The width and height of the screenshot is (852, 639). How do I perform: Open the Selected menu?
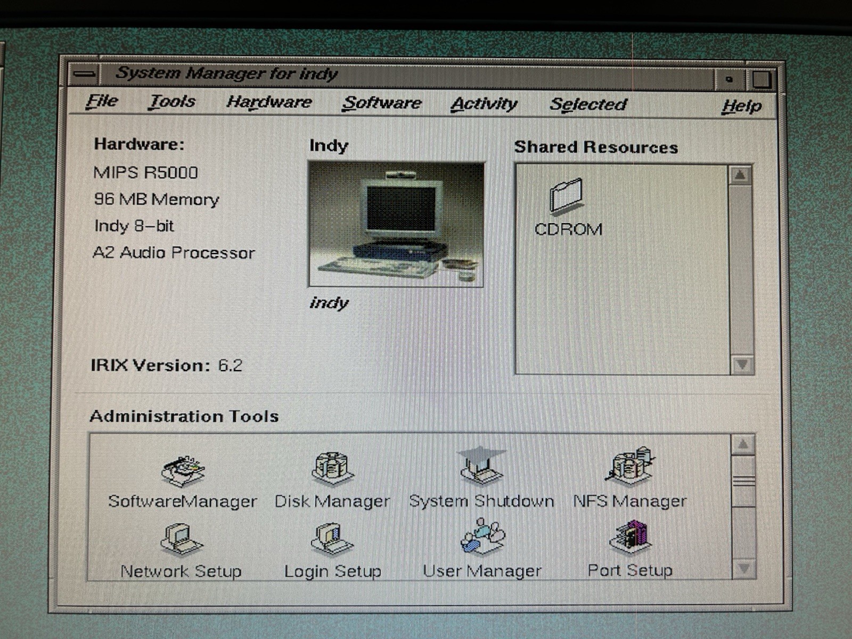click(588, 104)
